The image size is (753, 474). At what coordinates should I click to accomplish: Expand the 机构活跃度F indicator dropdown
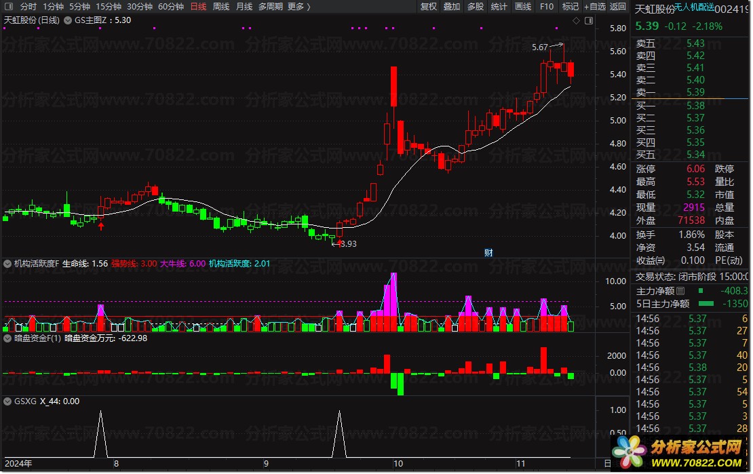(7, 264)
